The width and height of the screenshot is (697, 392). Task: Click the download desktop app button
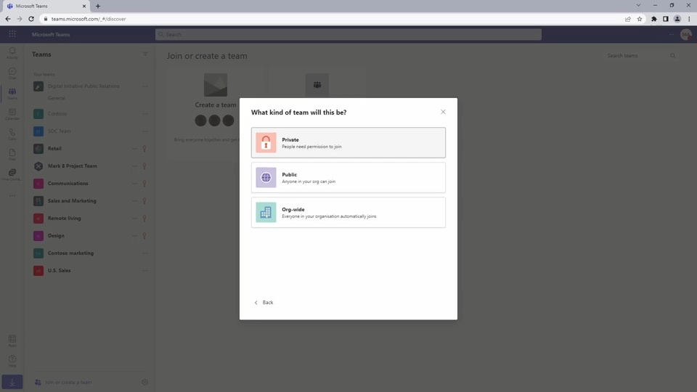(12, 382)
